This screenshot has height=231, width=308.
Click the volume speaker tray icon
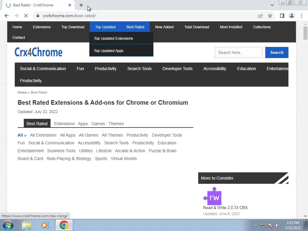point(278,225)
